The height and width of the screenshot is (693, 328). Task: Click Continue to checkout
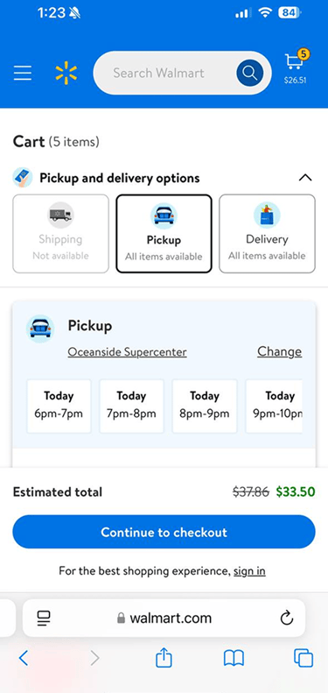(164, 532)
